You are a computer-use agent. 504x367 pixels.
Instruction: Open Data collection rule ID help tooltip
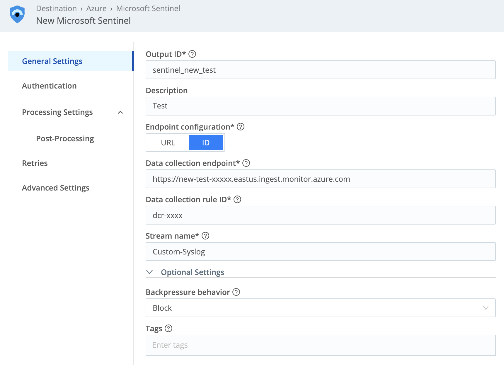coord(238,199)
